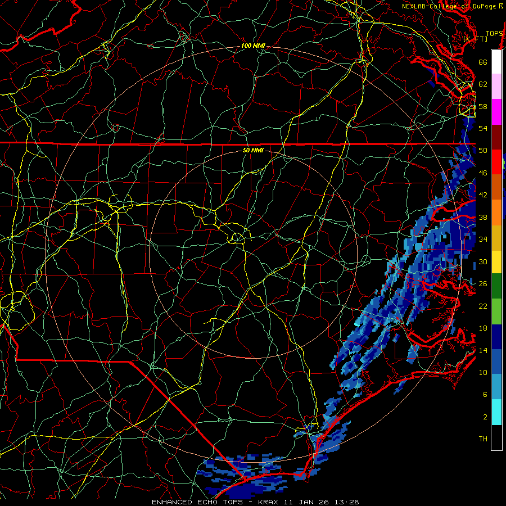Choose the navy blue legend swatch
This screenshot has width=506, height=506.
[496, 337]
